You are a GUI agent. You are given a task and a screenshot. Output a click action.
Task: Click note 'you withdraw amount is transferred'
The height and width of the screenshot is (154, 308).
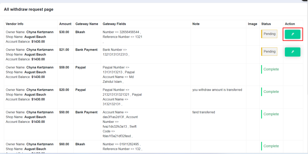click(x=217, y=90)
